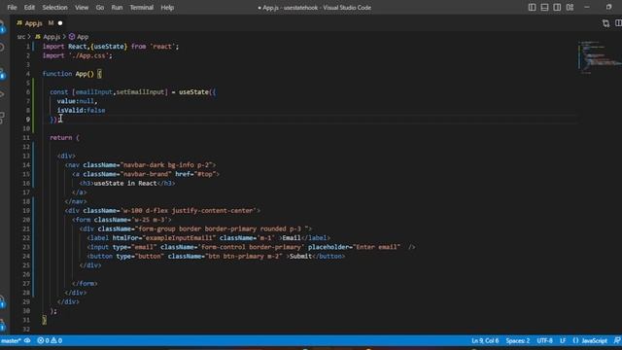622x350 pixels.
Task: Toggle the secondary side bar layout icon
Action: pos(557,7)
